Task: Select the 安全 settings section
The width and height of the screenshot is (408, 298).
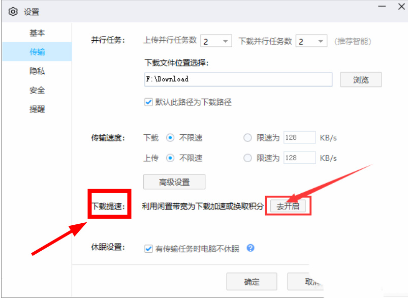Action: pos(37,90)
